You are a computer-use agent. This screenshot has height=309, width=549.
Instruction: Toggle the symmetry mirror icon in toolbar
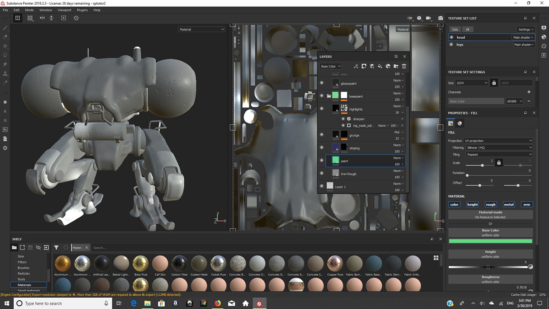click(42, 18)
